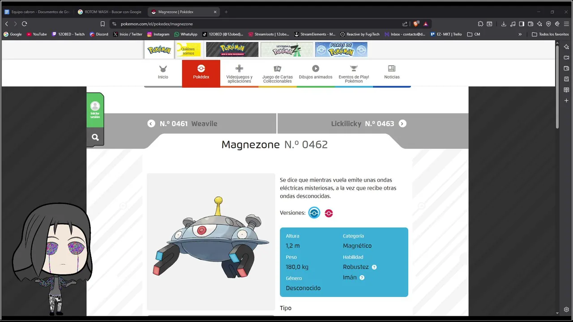Open the YouTube bookmark
Viewport: 573px width, 322px height.
click(x=36, y=34)
